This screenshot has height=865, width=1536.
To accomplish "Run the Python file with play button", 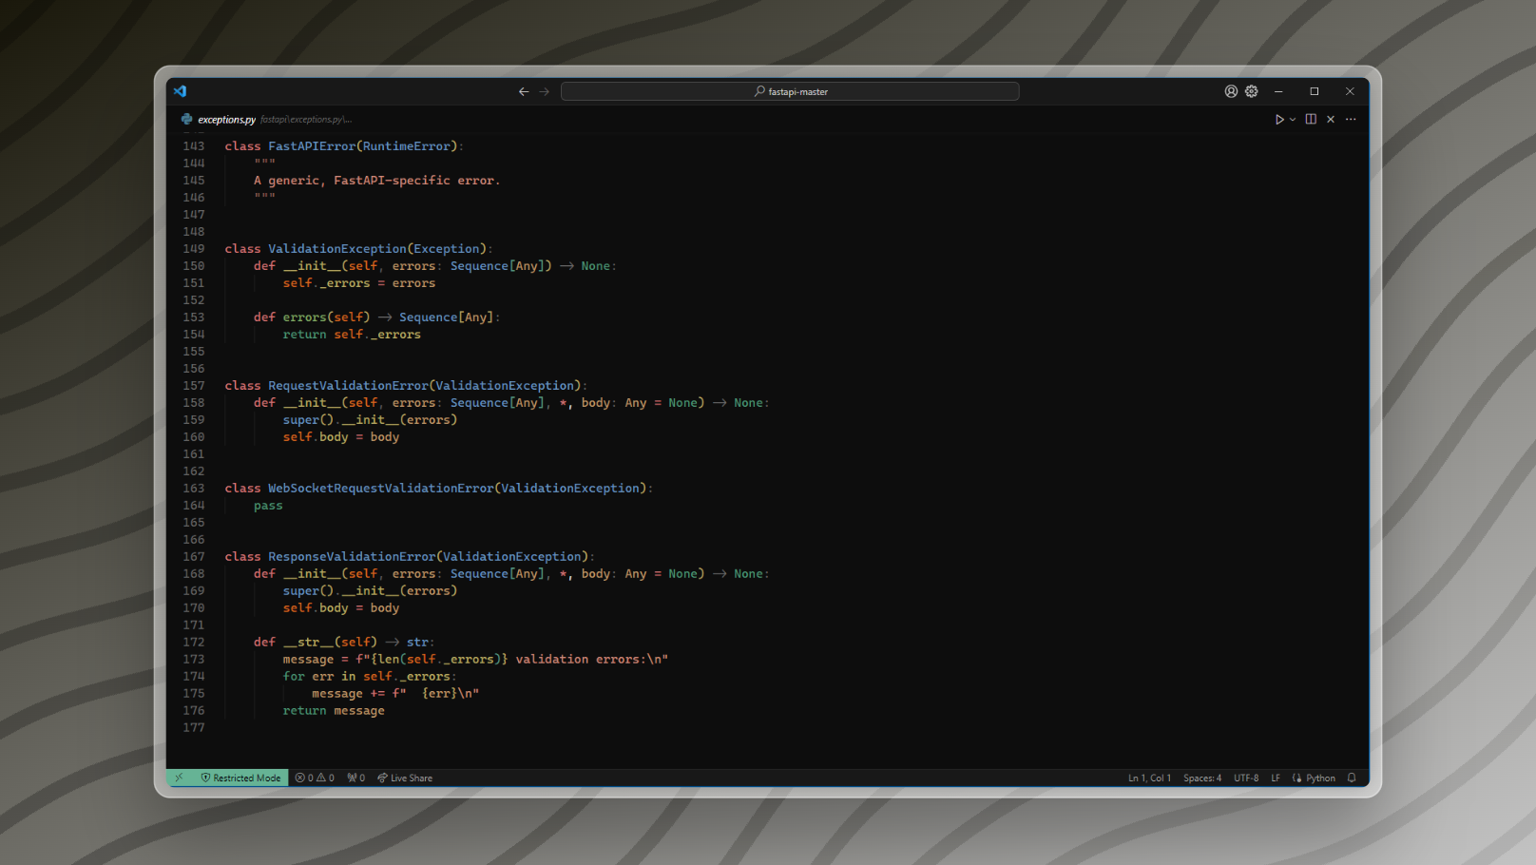I will click(x=1279, y=119).
